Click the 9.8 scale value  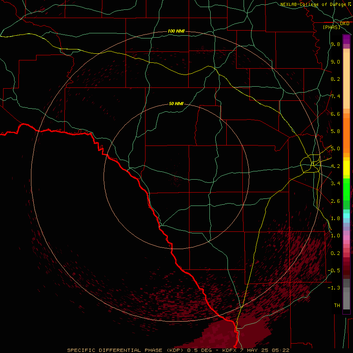[335, 44]
